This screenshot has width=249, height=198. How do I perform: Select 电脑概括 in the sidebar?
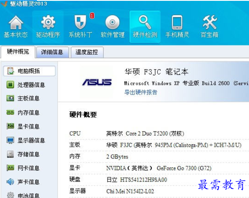[x=29, y=71]
